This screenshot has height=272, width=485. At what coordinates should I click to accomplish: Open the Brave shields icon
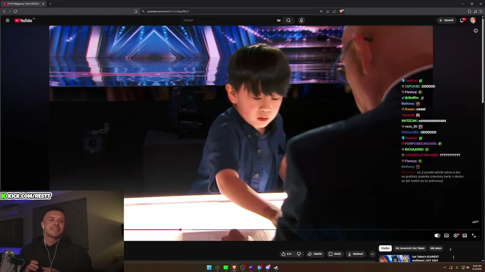(x=341, y=11)
